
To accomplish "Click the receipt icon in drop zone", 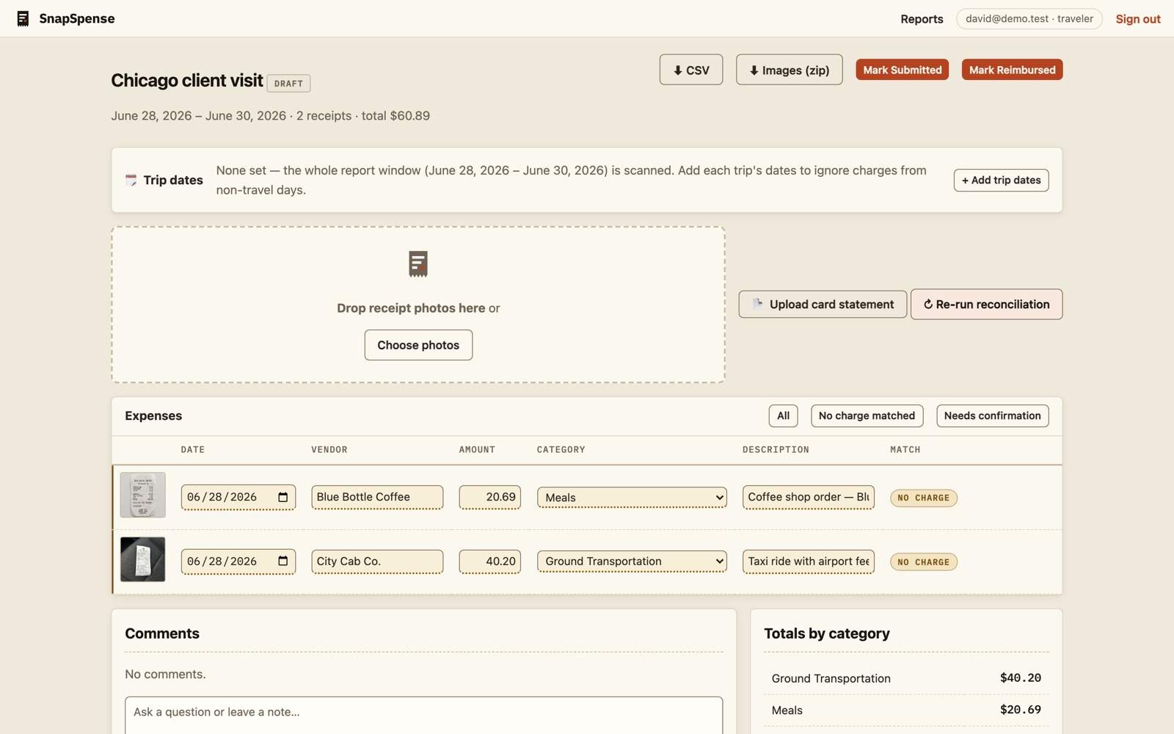I will point(418,264).
